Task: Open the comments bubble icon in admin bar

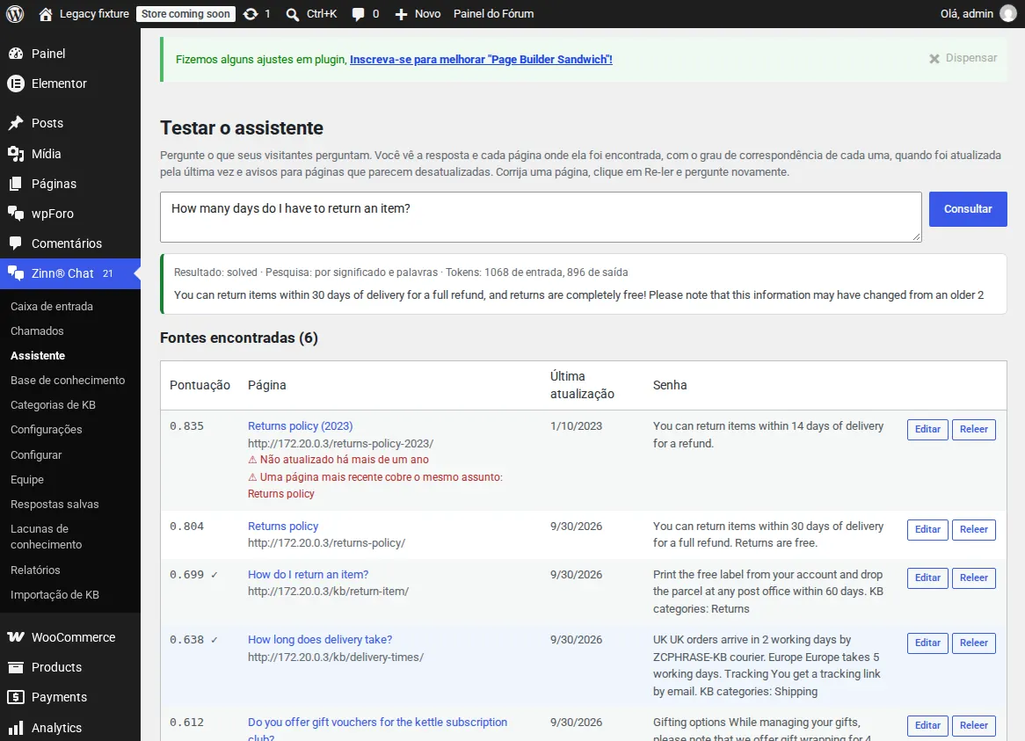Action: coord(358,14)
